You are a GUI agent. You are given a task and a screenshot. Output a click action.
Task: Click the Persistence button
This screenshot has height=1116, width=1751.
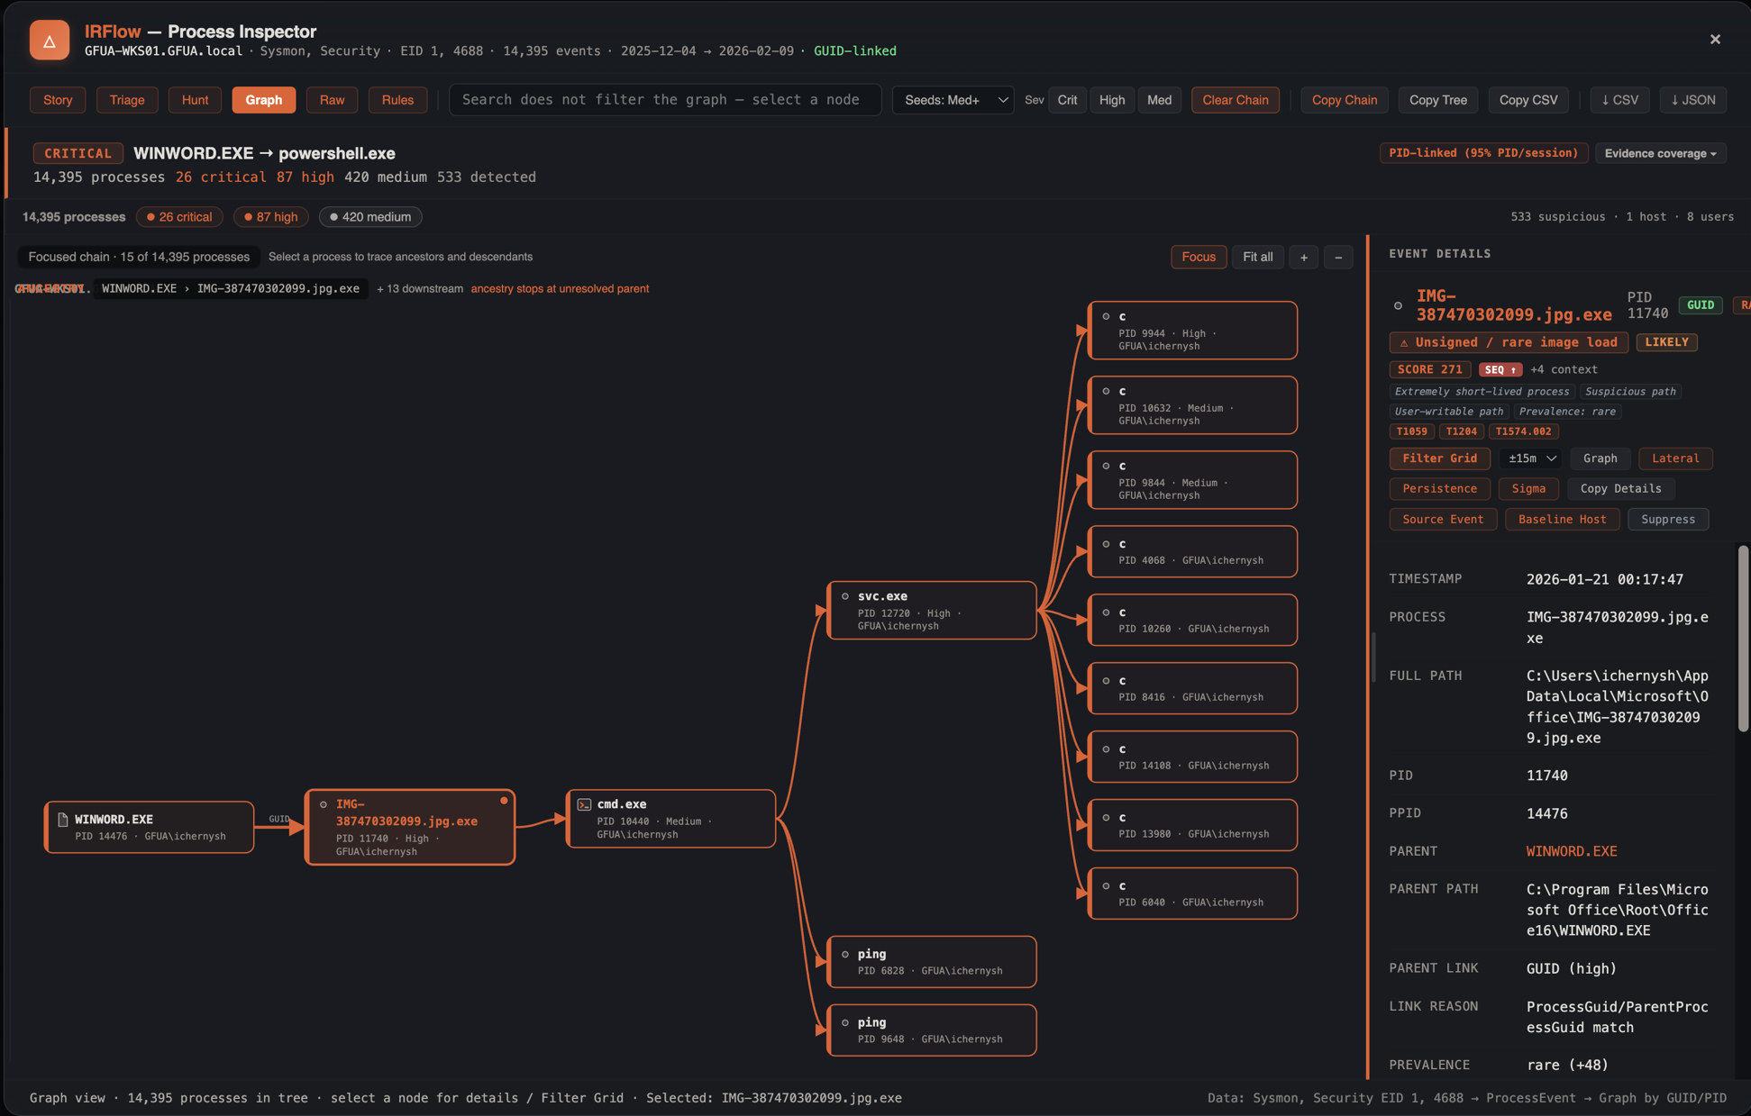(1439, 489)
